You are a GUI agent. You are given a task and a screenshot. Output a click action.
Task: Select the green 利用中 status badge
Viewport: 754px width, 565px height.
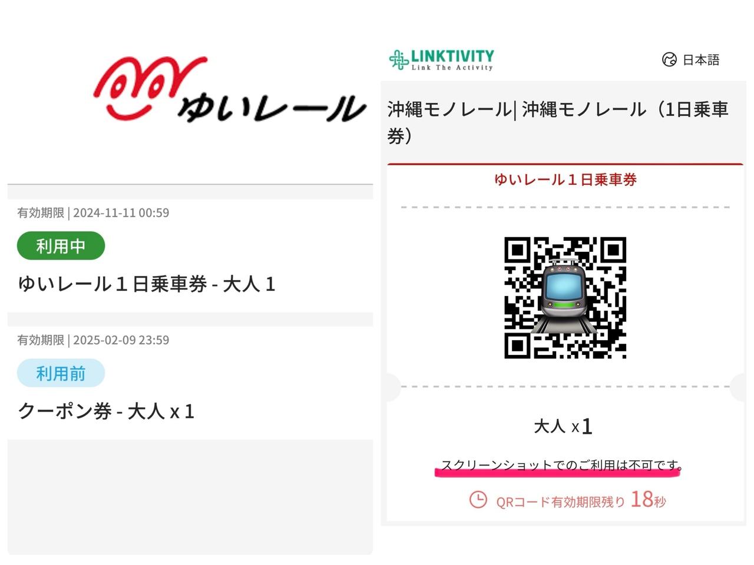click(x=61, y=246)
